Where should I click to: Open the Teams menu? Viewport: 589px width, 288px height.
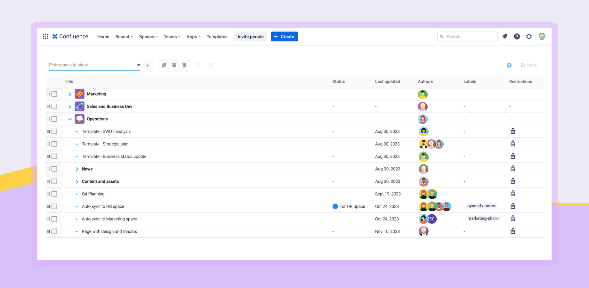click(172, 36)
